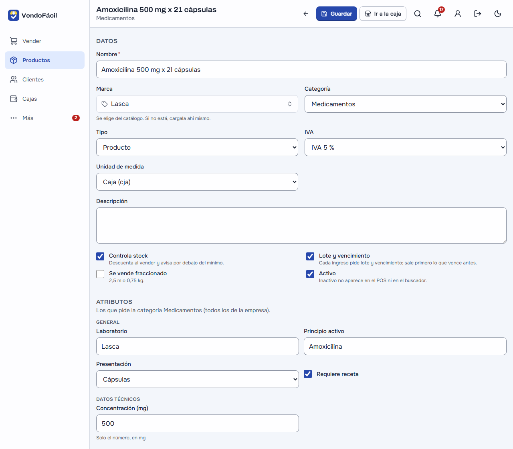This screenshot has height=449, width=513.
Task: Click the VendoFácil logo icon
Action: tap(14, 15)
